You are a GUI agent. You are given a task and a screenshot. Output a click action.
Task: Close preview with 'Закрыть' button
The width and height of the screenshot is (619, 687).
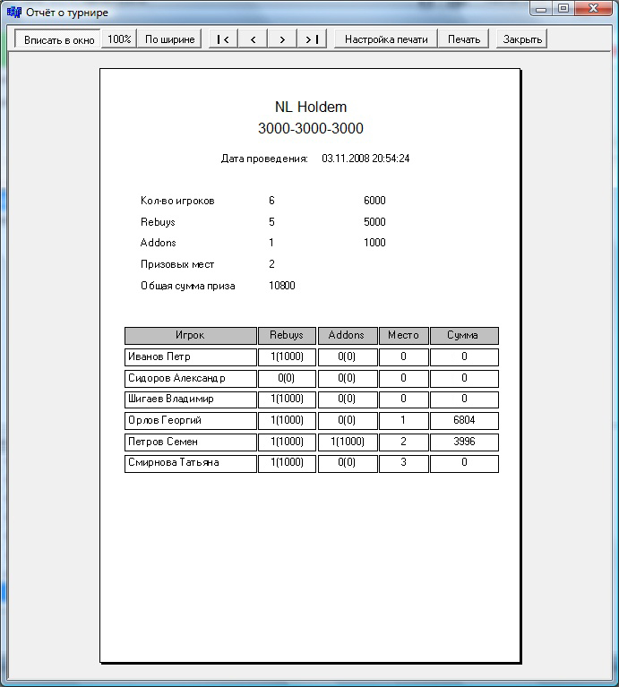point(521,39)
